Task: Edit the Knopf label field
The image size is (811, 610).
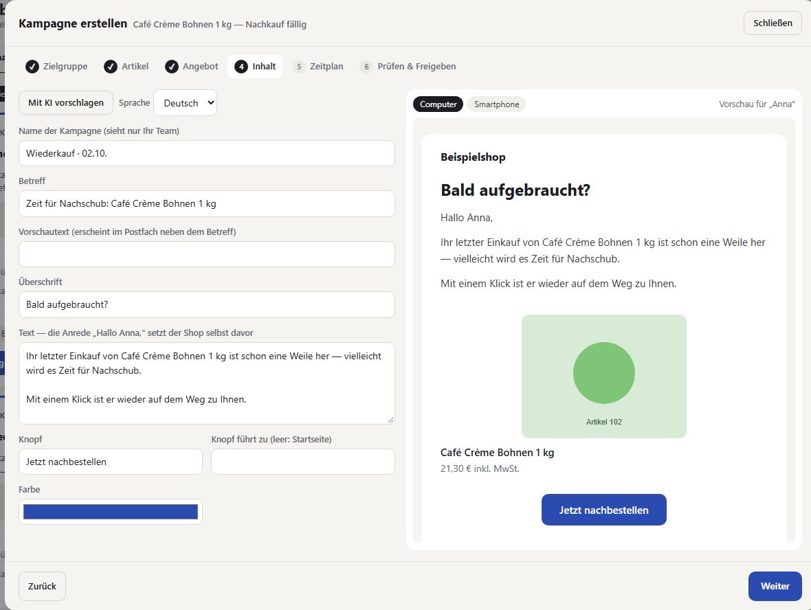Action: tap(111, 462)
